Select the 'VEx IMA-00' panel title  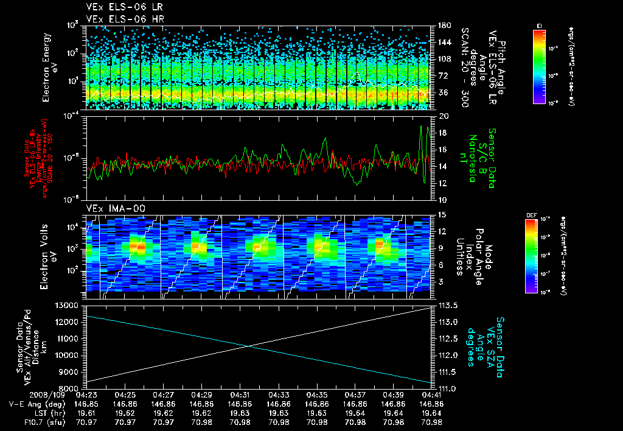(116, 208)
